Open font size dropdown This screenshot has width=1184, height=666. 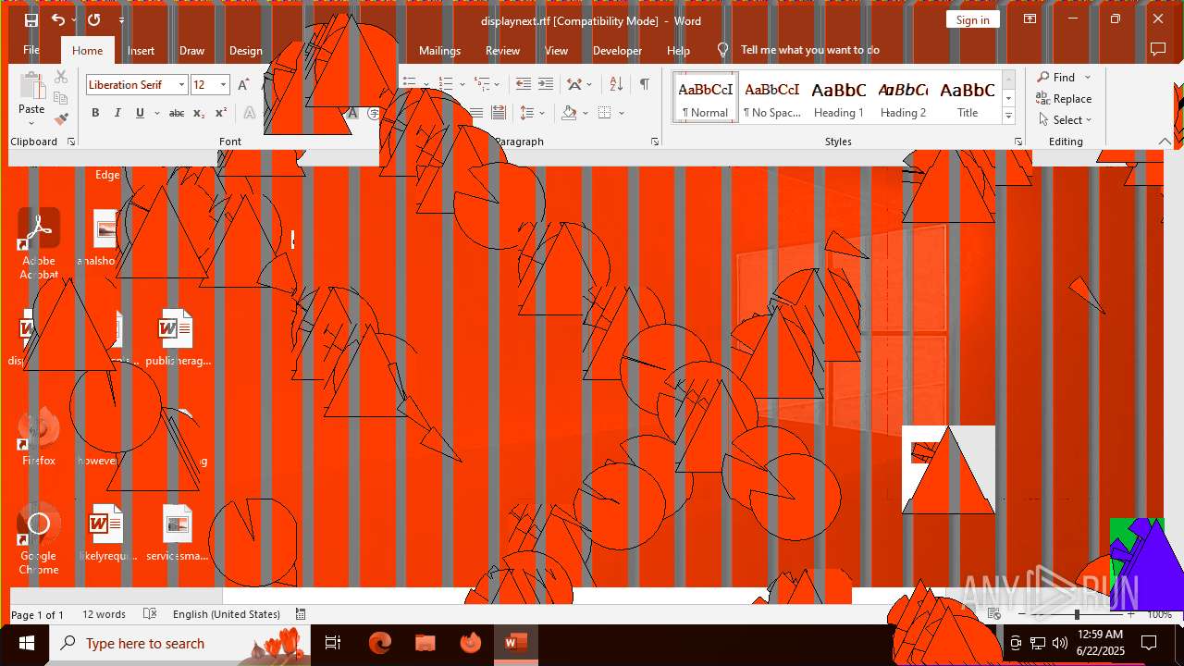(223, 85)
